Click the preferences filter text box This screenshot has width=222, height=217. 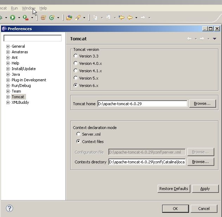[x=32, y=38]
